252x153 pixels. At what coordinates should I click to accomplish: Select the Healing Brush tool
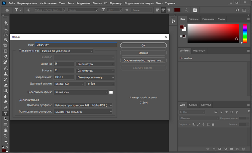tap(5, 62)
